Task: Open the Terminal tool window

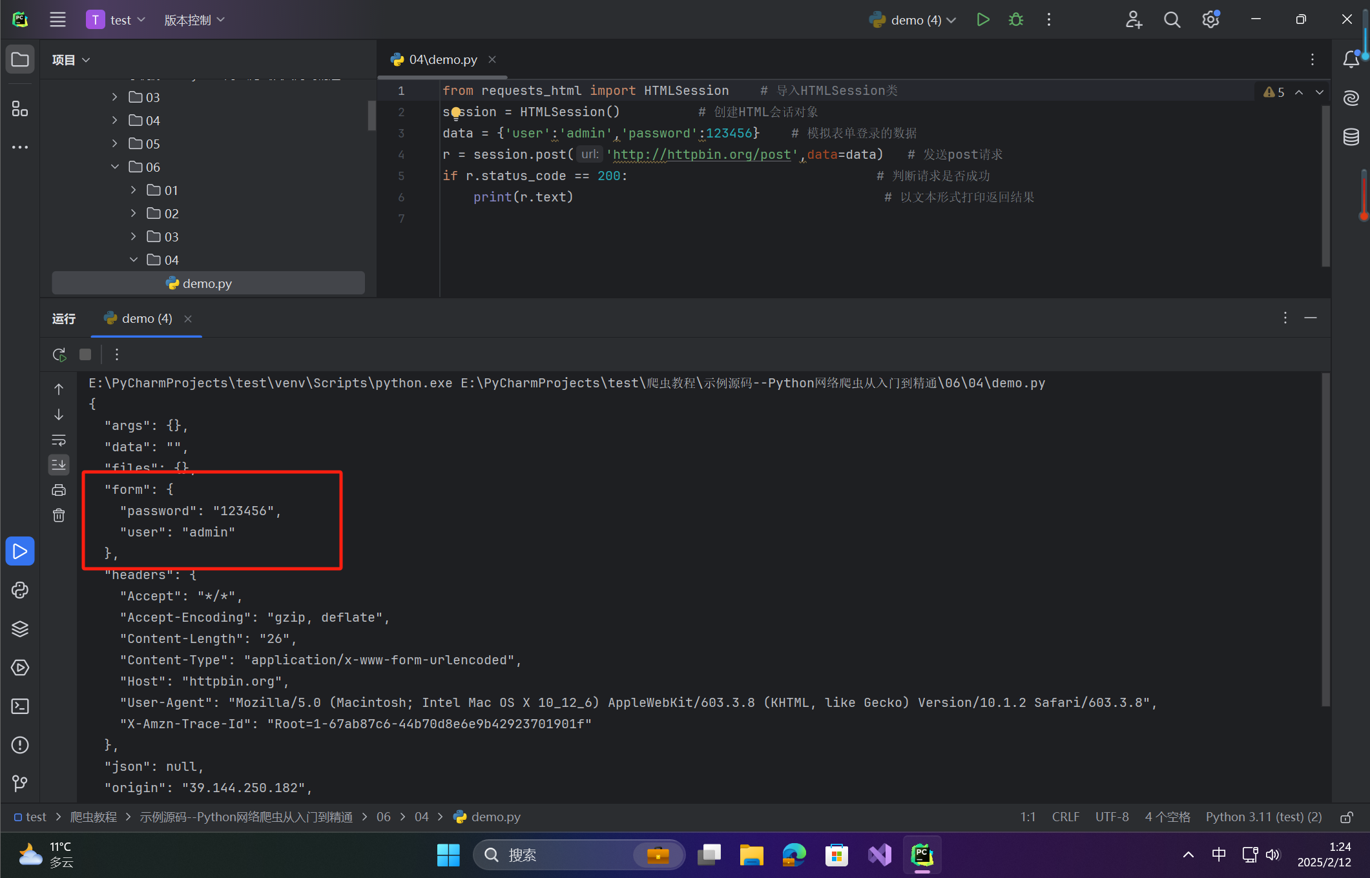Action: click(x=20, y=706)
